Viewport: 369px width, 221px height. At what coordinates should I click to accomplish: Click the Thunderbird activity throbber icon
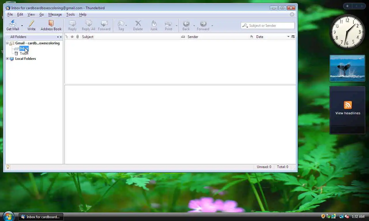[292, 14]
